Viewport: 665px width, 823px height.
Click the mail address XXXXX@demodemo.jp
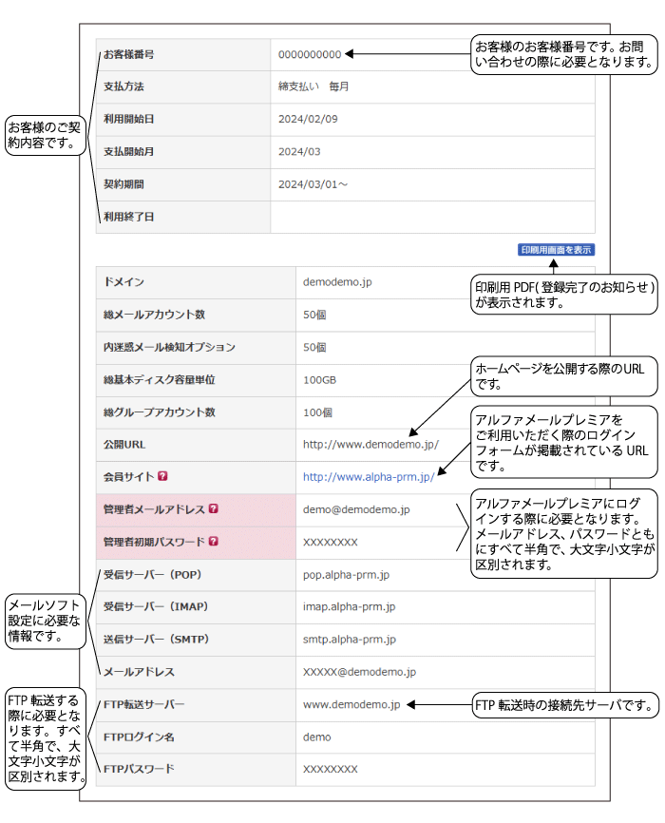coord(359,672)
